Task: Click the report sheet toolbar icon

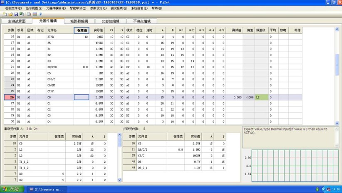Action: 29,14
